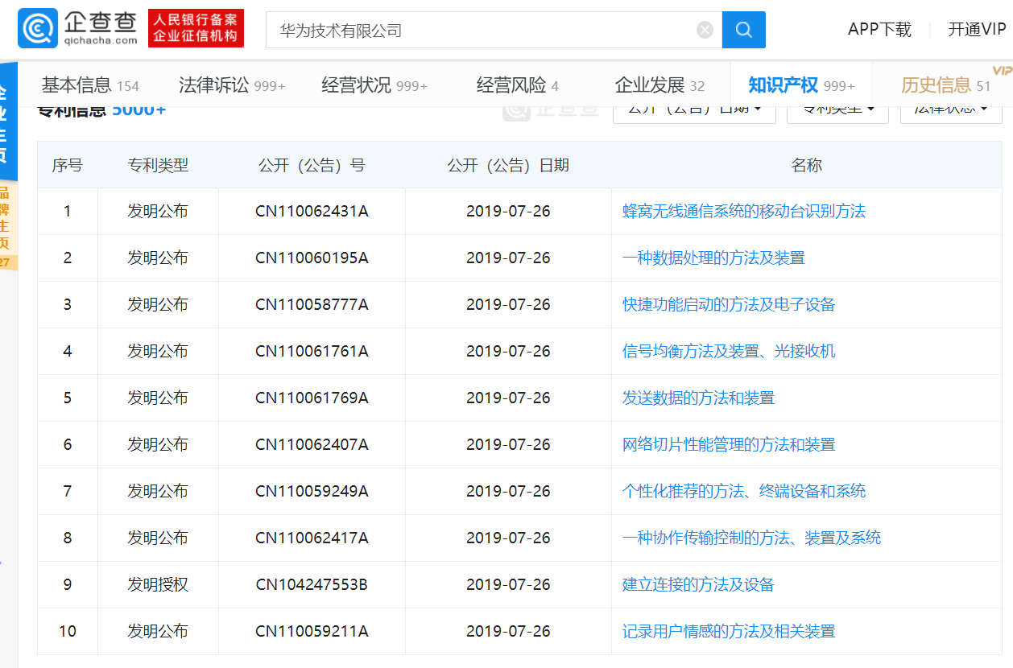Open patent 网络切片性能管理的方法和装置
This screenshot has width=1013, height=668.
point(729,444)
